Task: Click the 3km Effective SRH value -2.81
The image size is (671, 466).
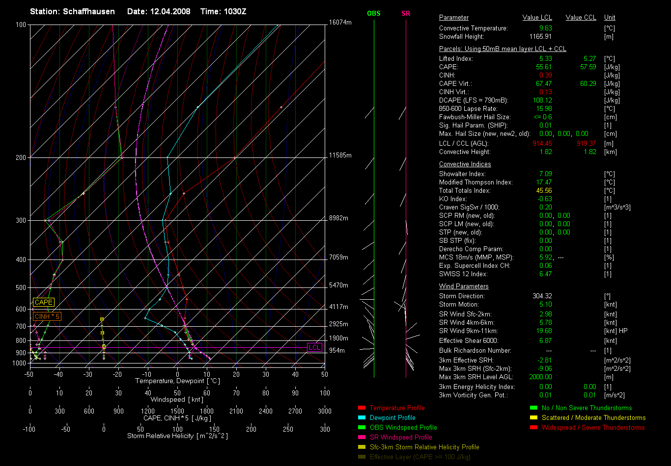Action: [544, 361]
